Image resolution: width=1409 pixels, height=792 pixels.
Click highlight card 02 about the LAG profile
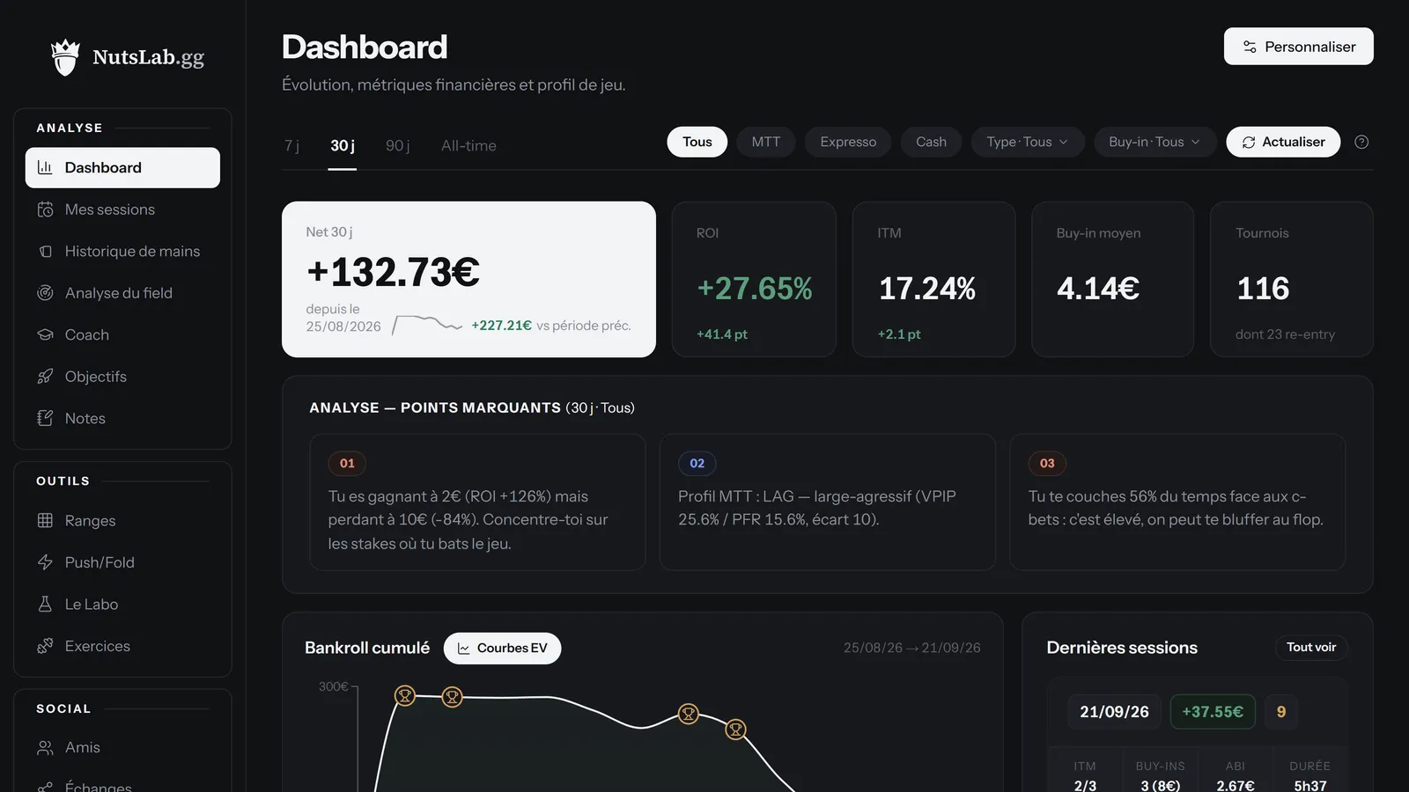[828, 502]
